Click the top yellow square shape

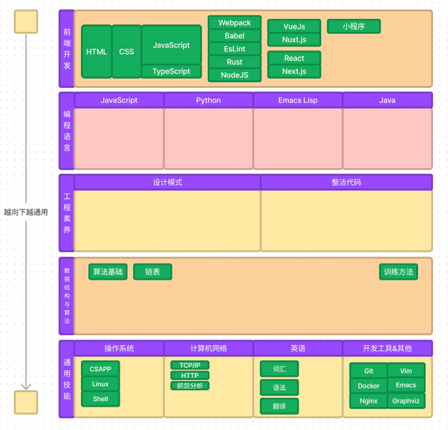pos(26,22)
